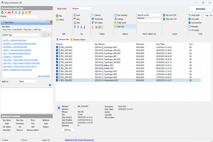
Task: Save the current file list
Action: (77, 19)
